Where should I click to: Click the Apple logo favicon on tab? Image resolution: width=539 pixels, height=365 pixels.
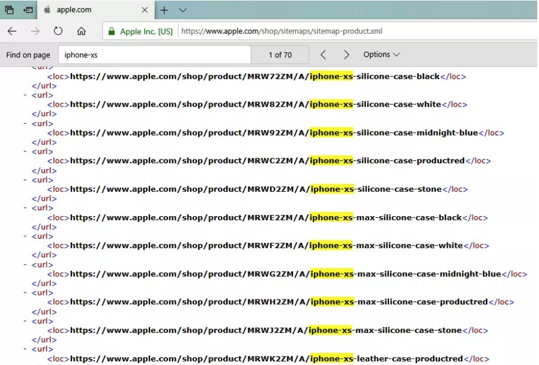[48, 10]
